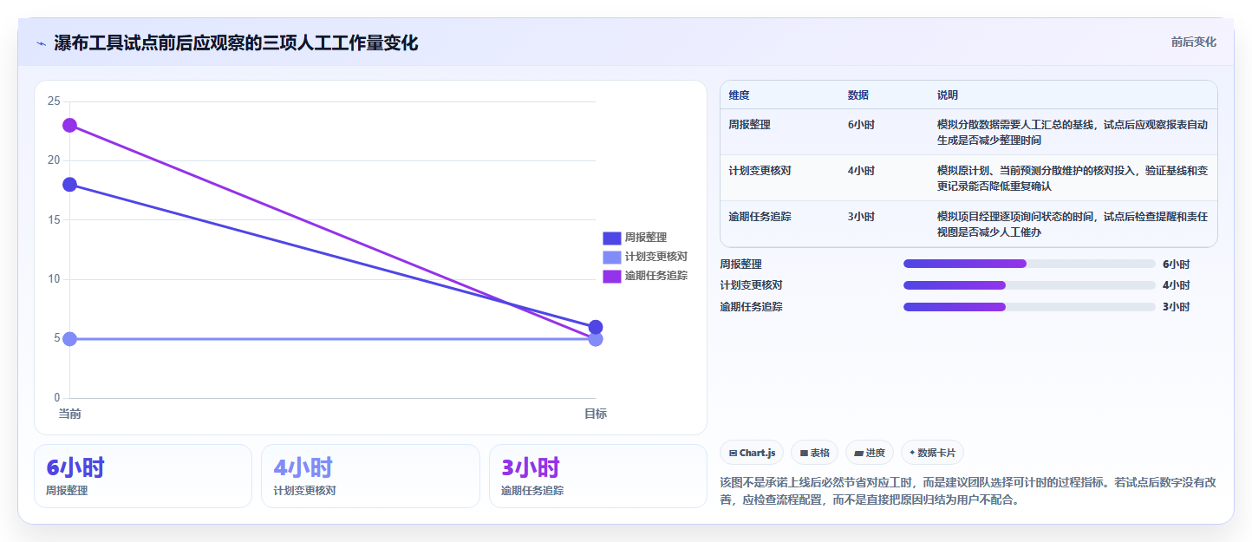Click the footnote paragraph starting 该图不是承诺
Viewport: 1252px width, 542px height.
coord(968,490)
